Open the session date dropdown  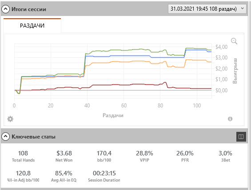pyautogui.click(x=207, y=9)
